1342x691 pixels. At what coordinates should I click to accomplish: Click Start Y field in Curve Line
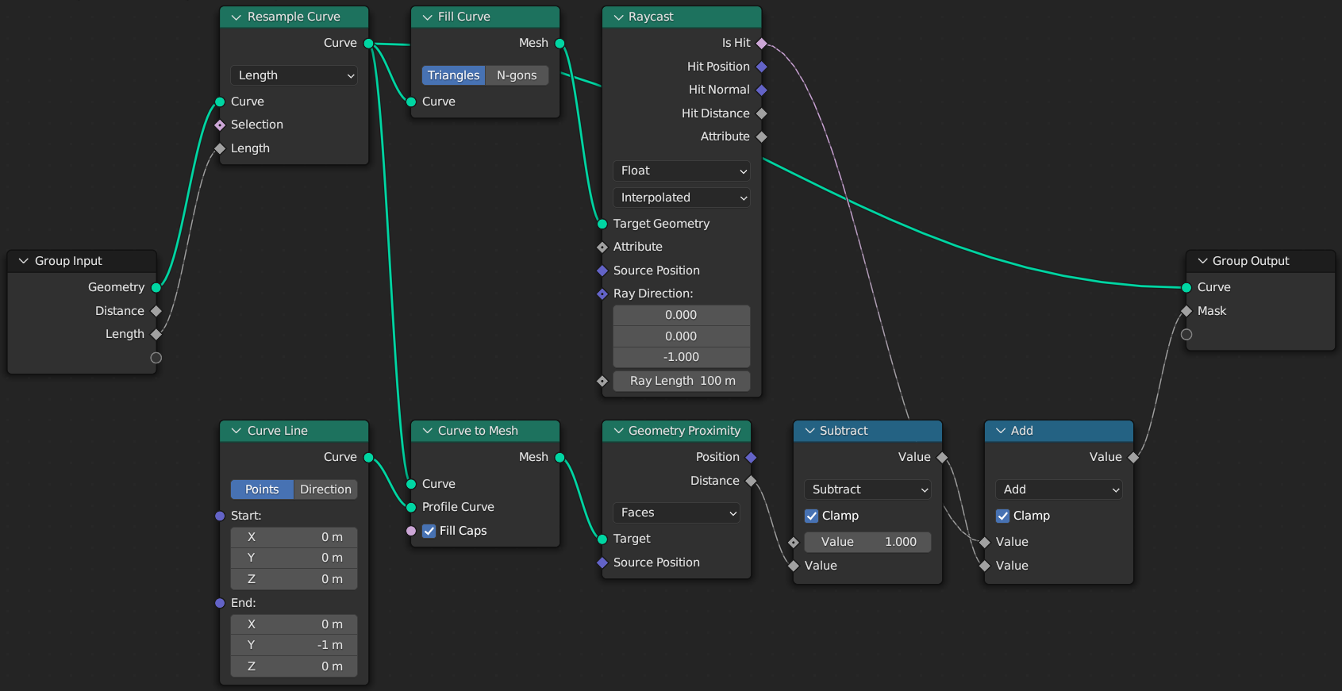pos(294,558)
